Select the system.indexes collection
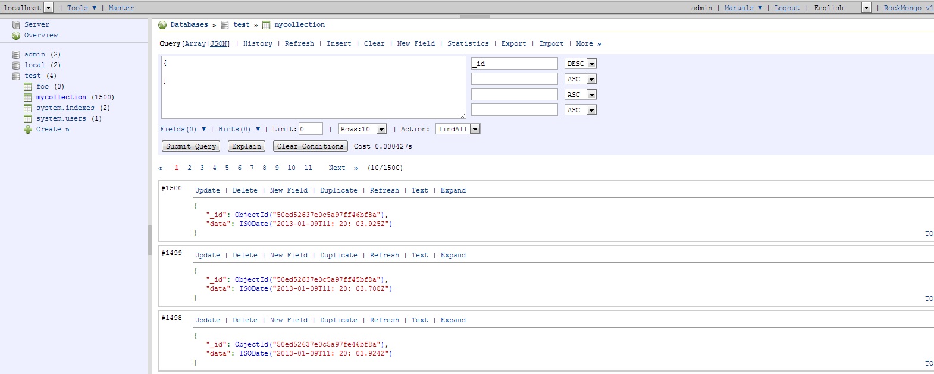Image resolution: width=934 pixels, height=374 pixels. pos(65,108)
